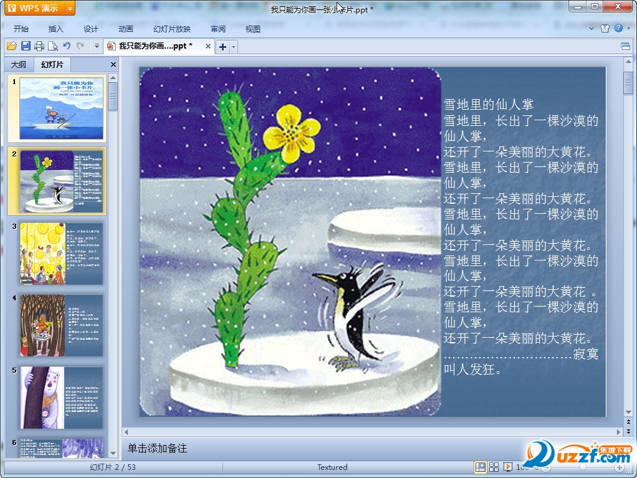This screenshot has height=478, width=637.
Task: Open the WPS 演示 application menu dropdown arrow
Action: click(70, 8)
